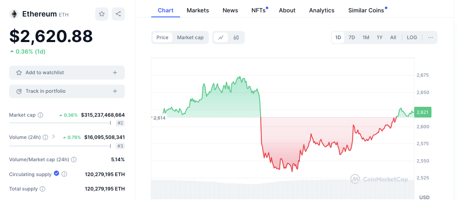Open the Markets tab

pyautogui.click(x=198, y=10)
